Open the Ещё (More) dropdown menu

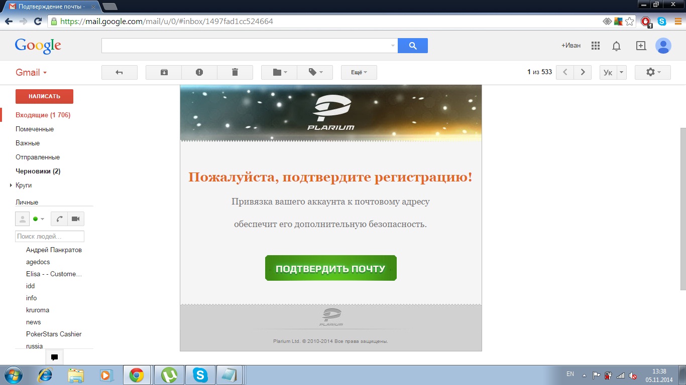359,72
